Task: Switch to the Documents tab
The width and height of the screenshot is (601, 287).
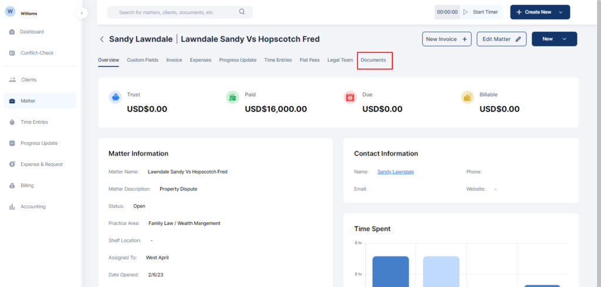Action: tap(373, 60)
